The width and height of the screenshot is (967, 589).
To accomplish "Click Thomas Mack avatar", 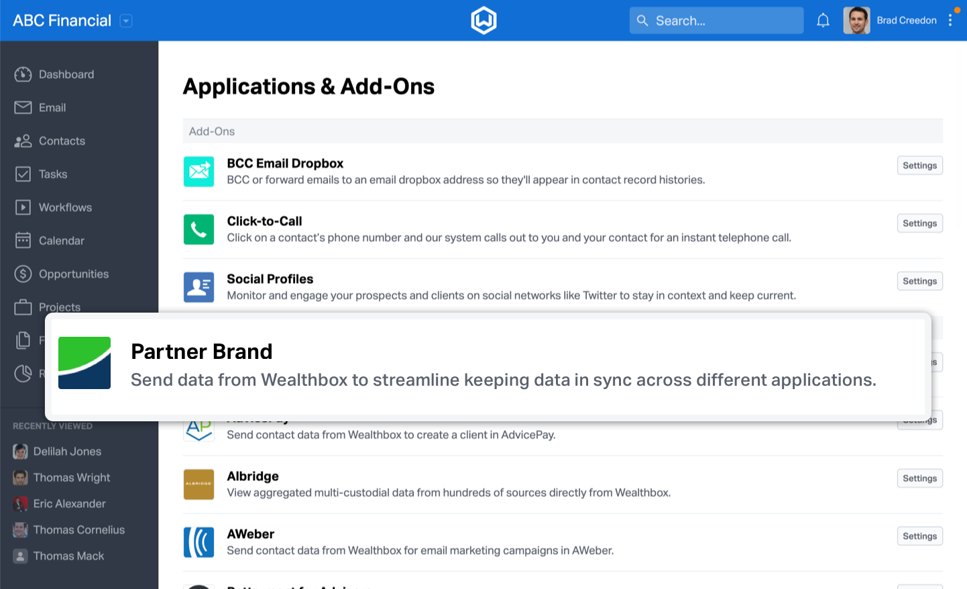I will [20, 556].
